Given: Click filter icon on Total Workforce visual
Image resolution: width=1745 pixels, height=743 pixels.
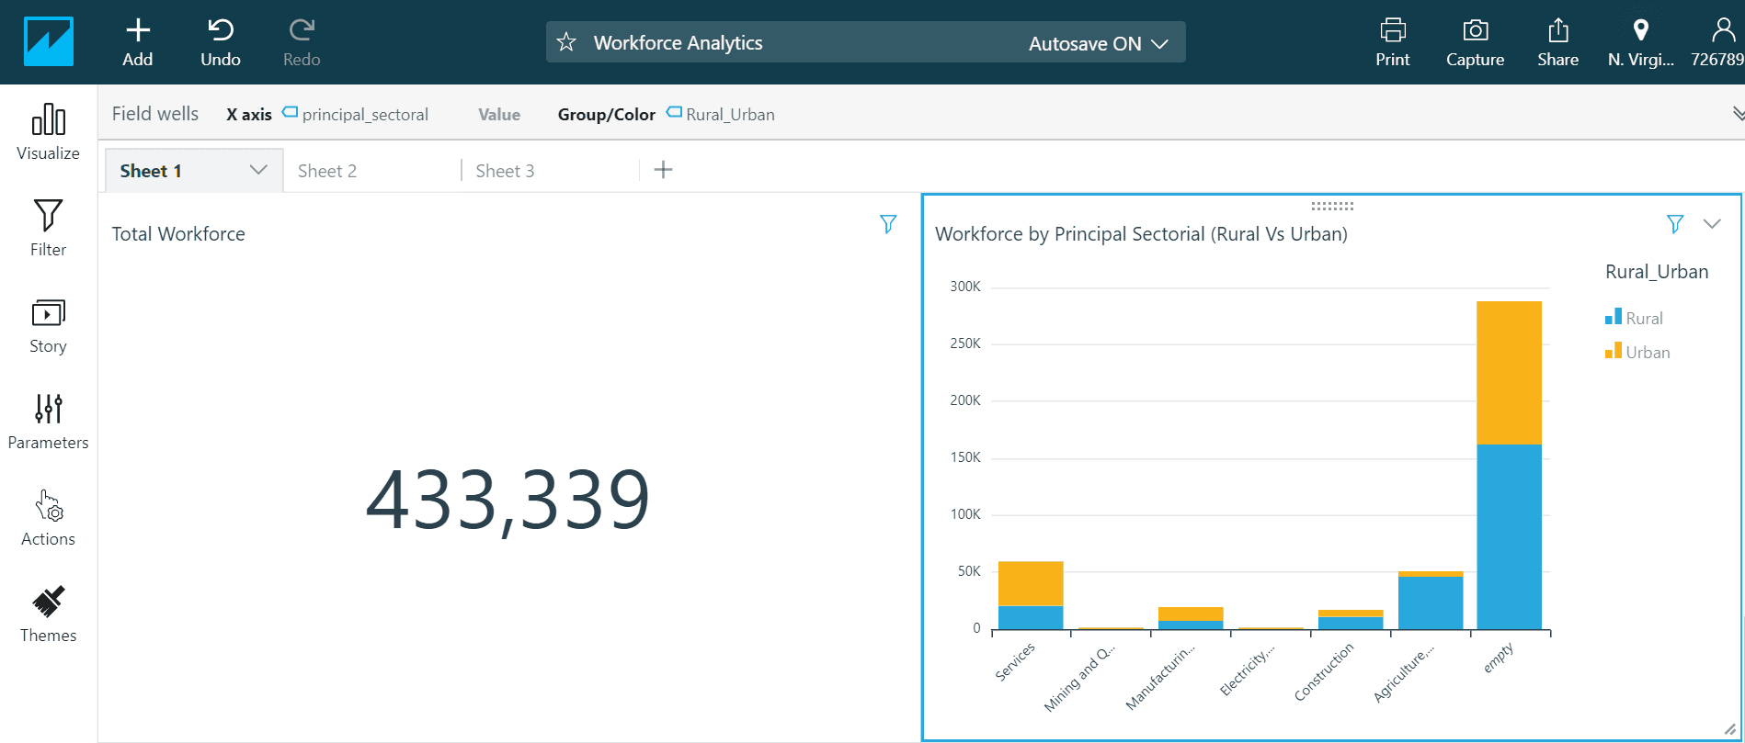Looking at the screenshot, I should click(887, 224).
